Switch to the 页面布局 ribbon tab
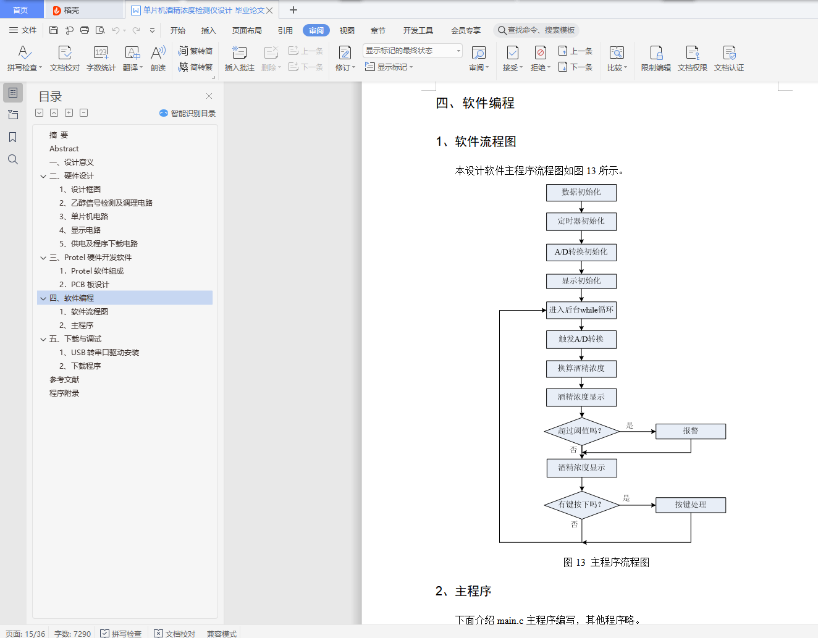The height and width of the screenshot is (638, 818). pos(247,30)
